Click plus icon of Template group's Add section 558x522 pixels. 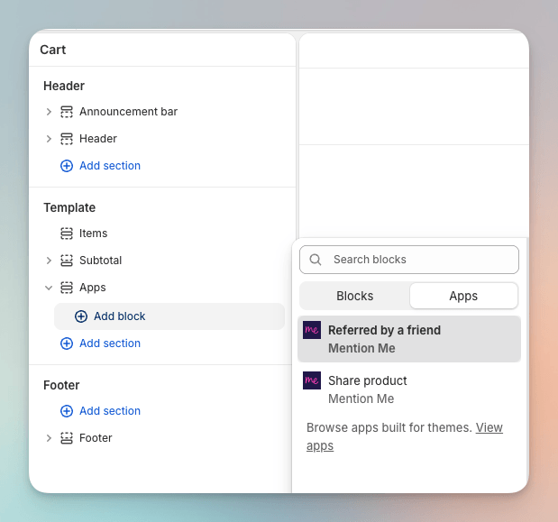tap(67, 343)
